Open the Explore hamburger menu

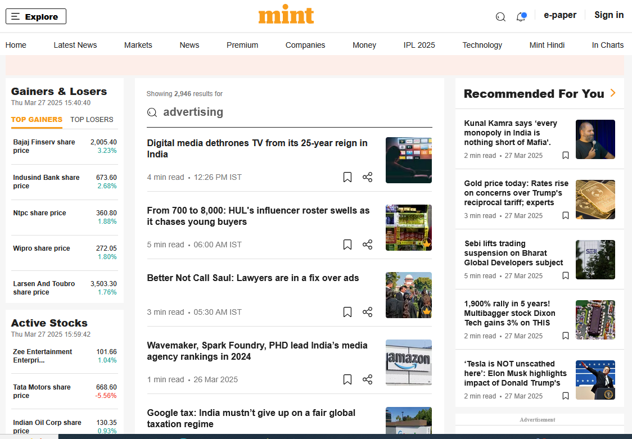(36, 17)
